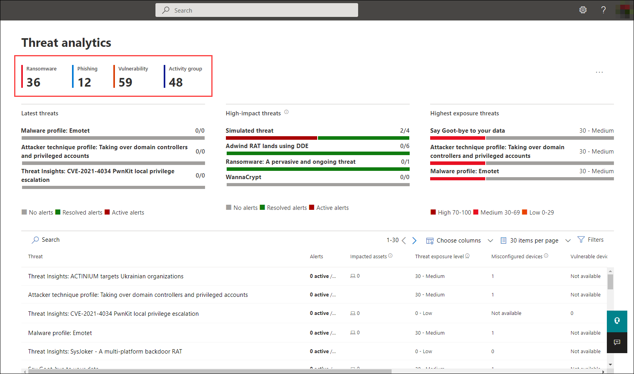Screen dimensions: 634x374
Task: Click the Filters funnel icon
Action: (581, 239)
